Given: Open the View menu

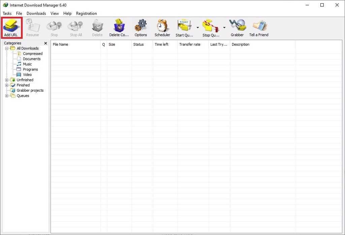Looking at the screenshot, I should [55, 13].
